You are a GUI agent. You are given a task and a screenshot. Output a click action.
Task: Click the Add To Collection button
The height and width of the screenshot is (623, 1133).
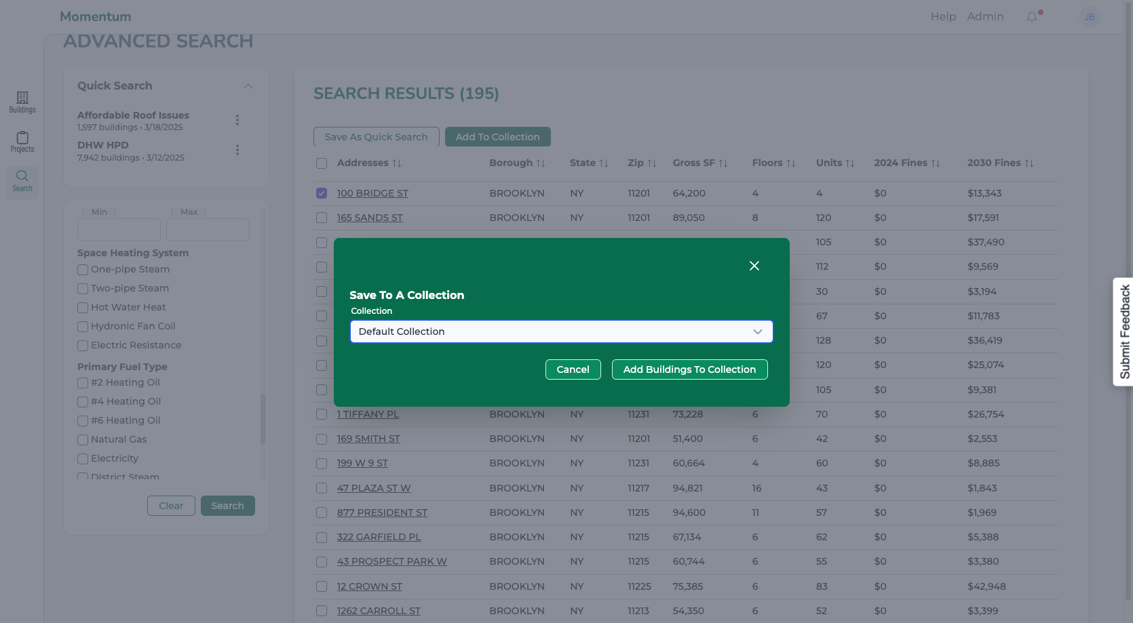click(x=498, y=137)
